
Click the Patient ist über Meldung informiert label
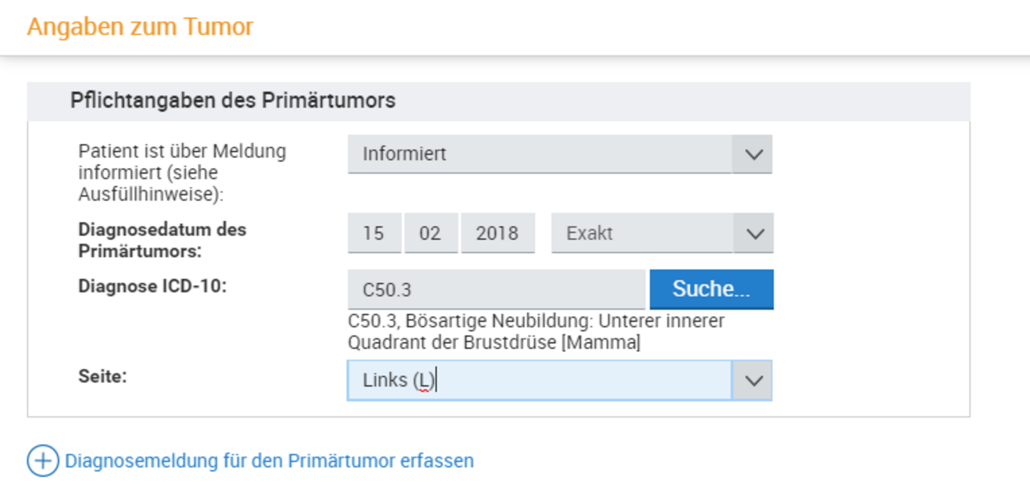181,173
